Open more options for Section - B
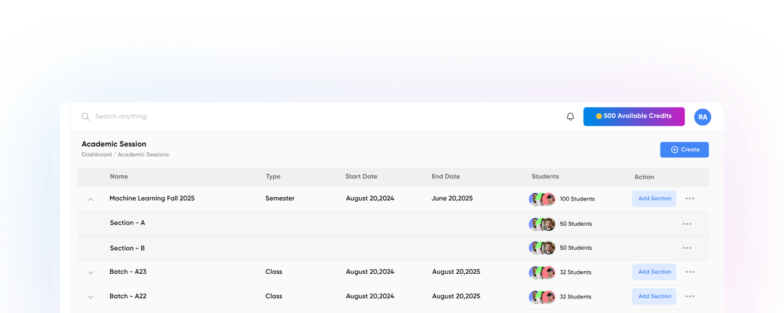 686,248
